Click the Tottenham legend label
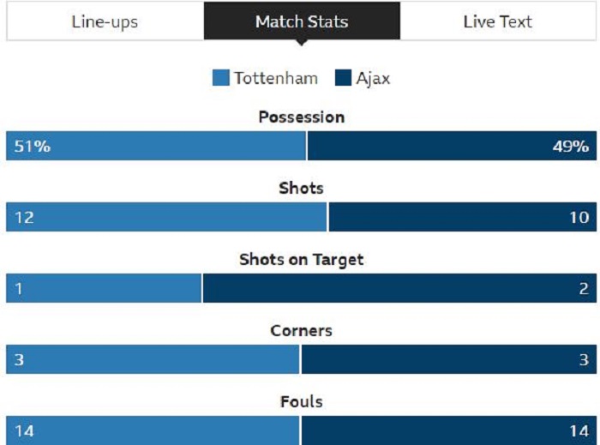 pyautogui.click(x=275, y=79)
